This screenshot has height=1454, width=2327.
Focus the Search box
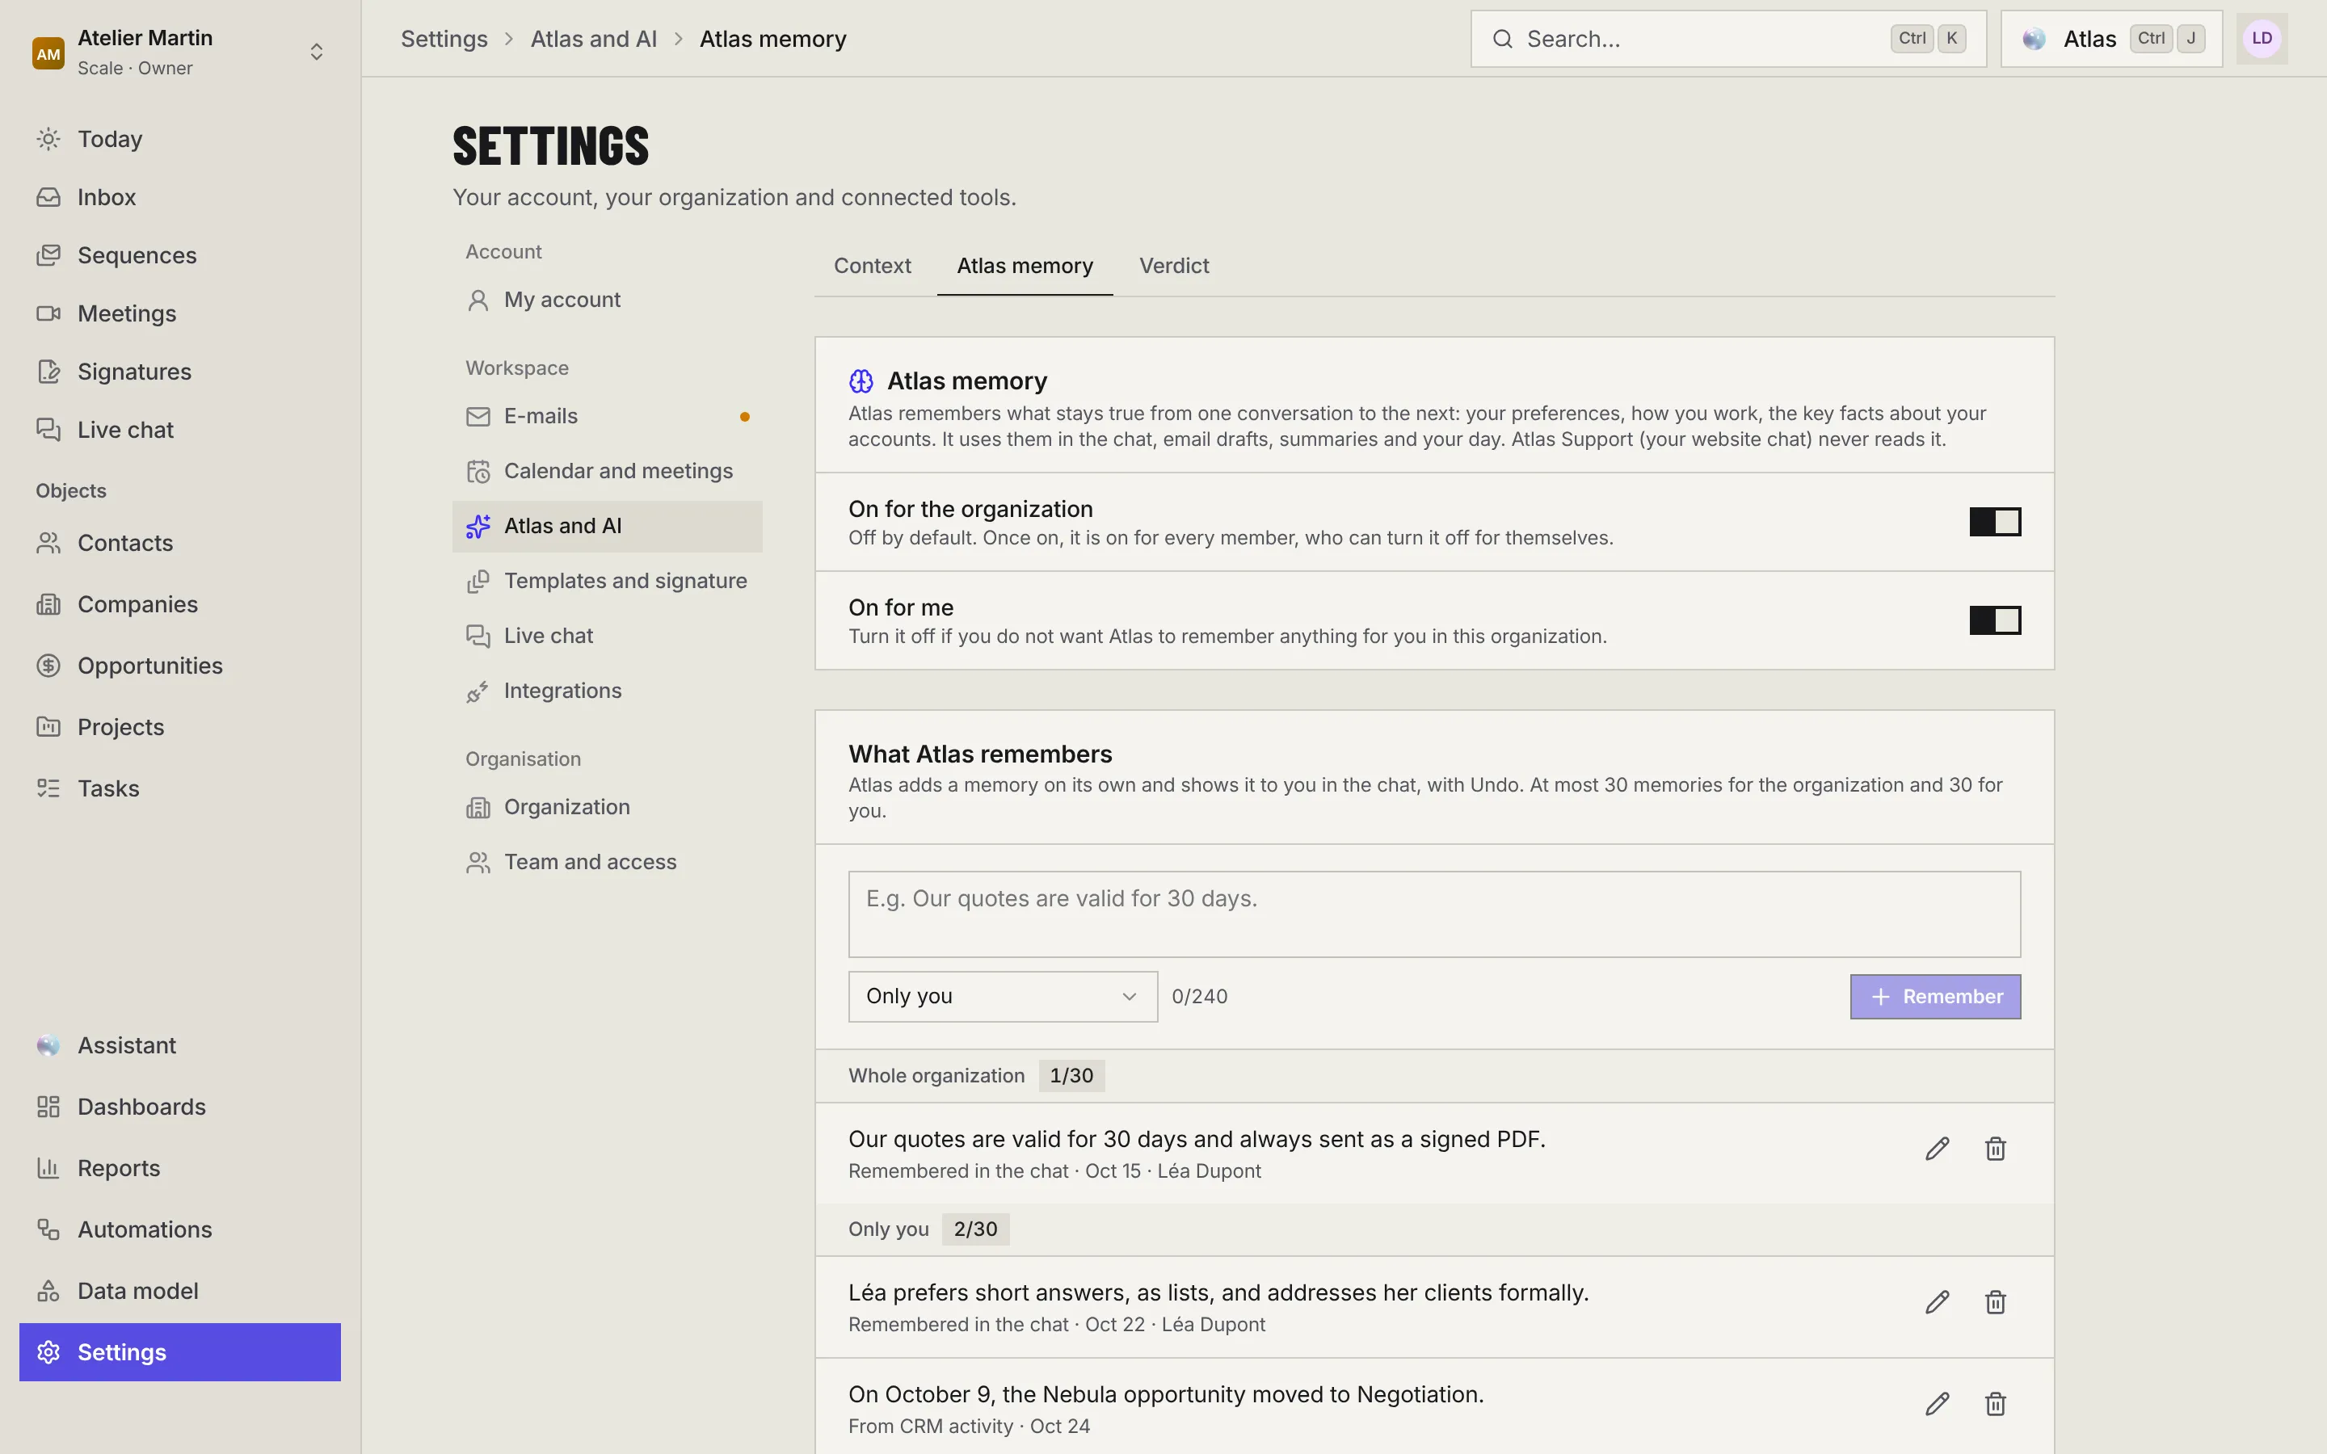[x=1728, y=39]
